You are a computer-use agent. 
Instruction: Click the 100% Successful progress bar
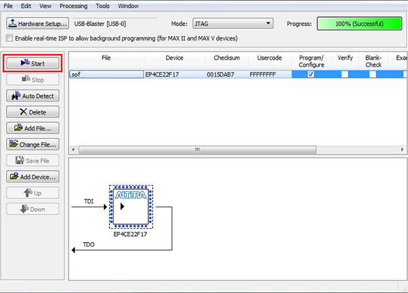360,24
